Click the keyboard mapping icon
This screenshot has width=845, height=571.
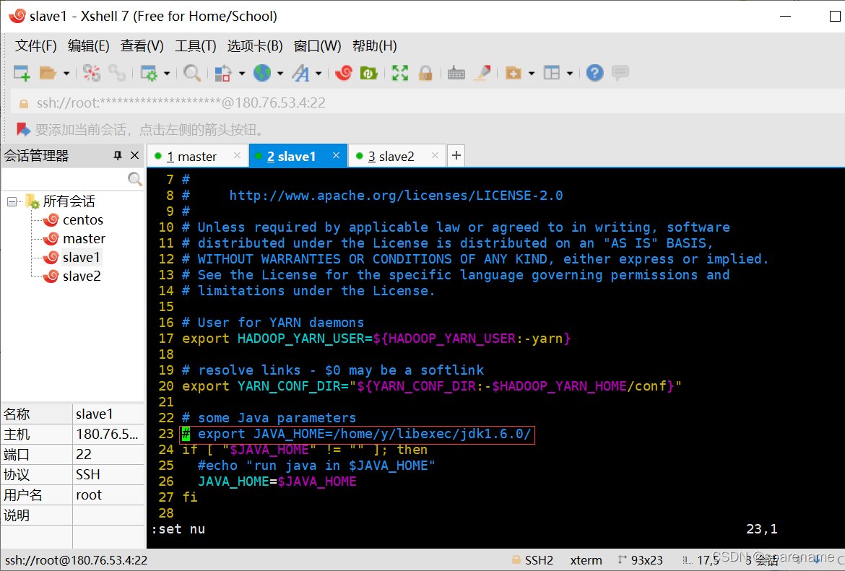click(x=456, y=73)
